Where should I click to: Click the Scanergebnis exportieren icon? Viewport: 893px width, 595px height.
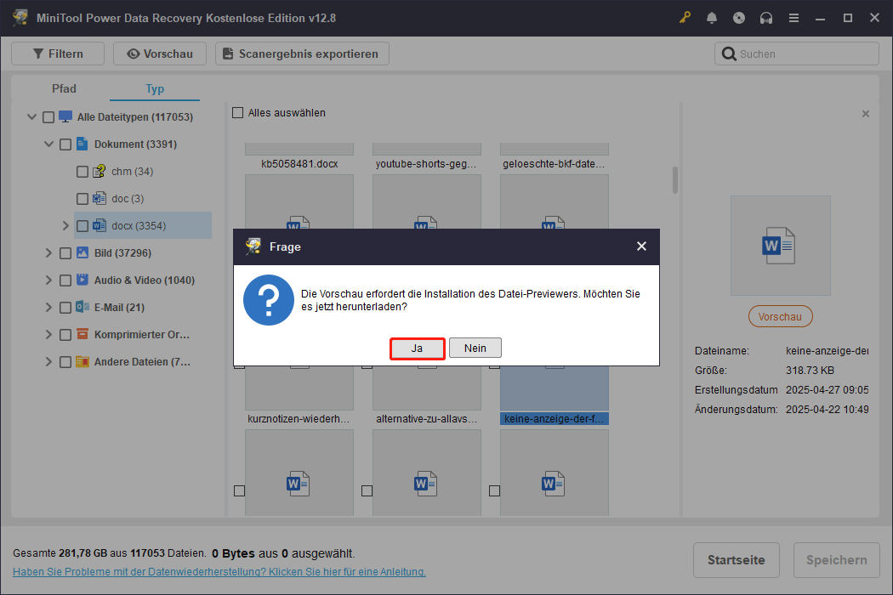(x=227, y=53)
